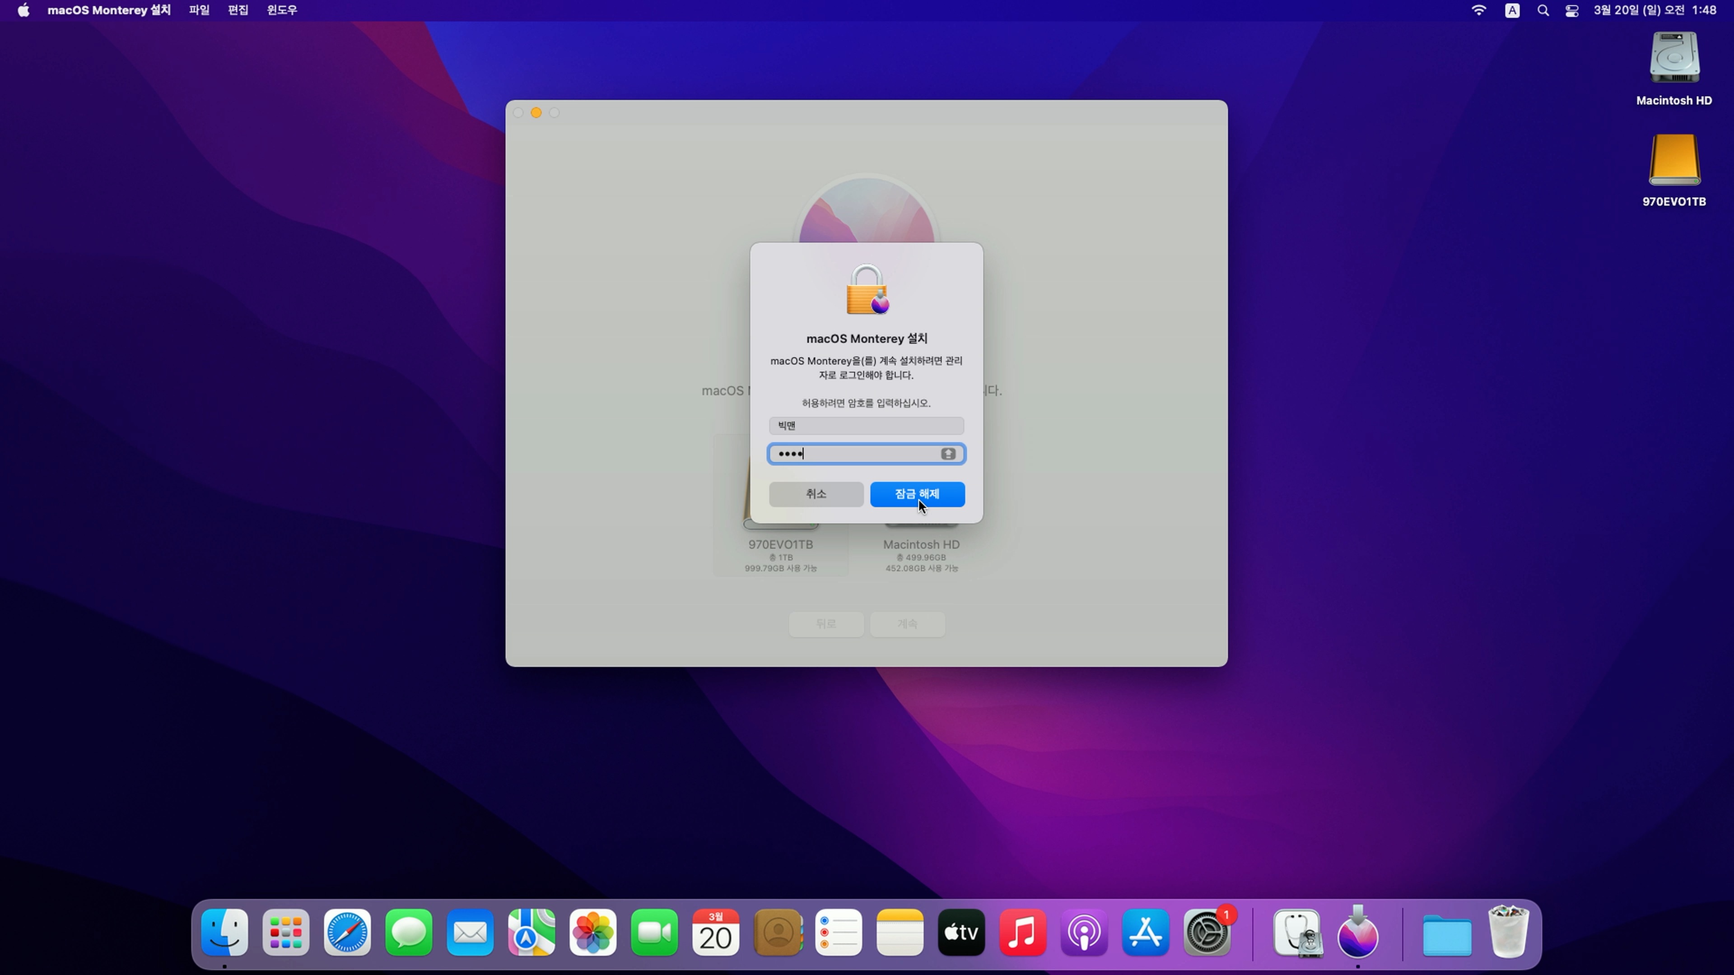Open the Apple menu
Screen dimensions: 1734x975
click(x=23, y=10)
